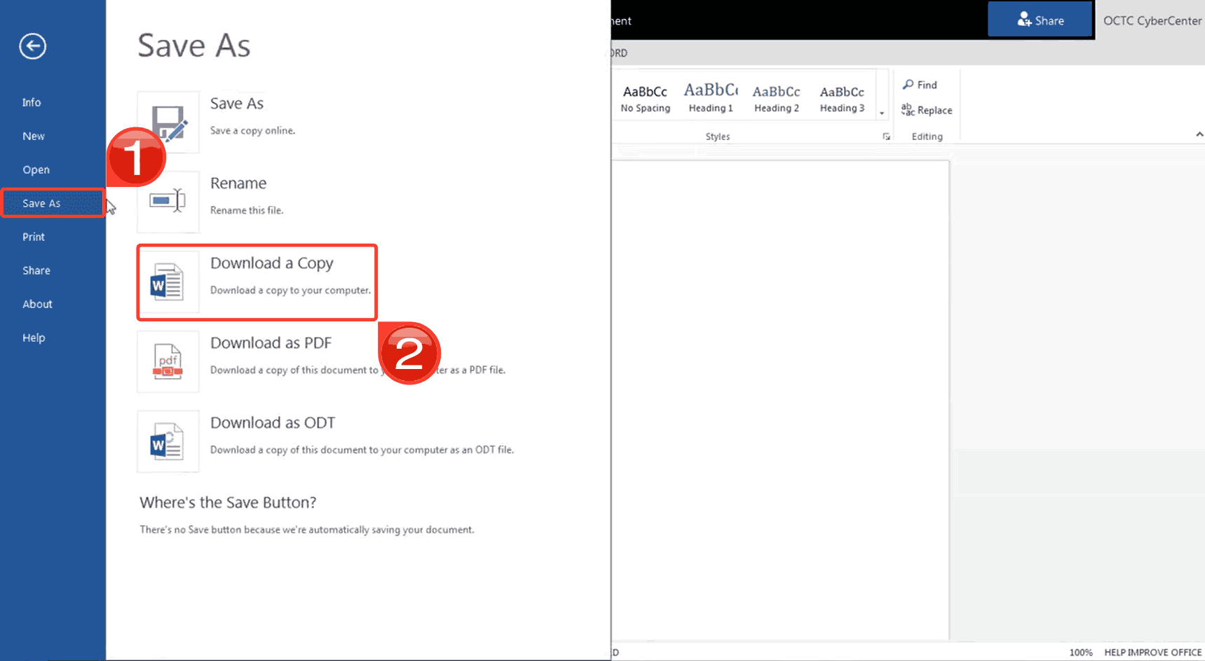Click HELP IMPROVE OFFICE in status bar
The width and height of the screenshot is (1205, 661).
(x=1152, y=652)
